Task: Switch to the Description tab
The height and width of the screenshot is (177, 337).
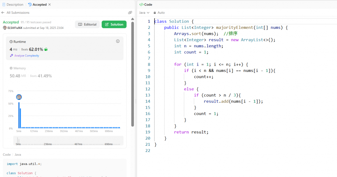Action: 13,5
